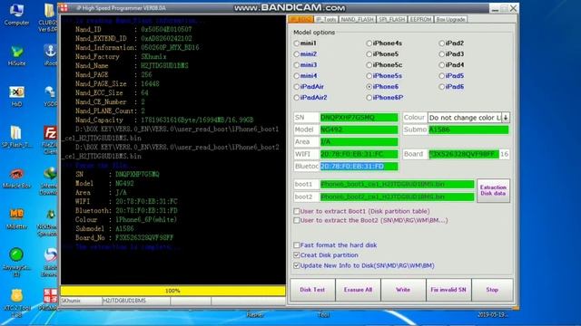Click the WIFI address field
This screenshot has width=581, height=326.
click(359, 154)
